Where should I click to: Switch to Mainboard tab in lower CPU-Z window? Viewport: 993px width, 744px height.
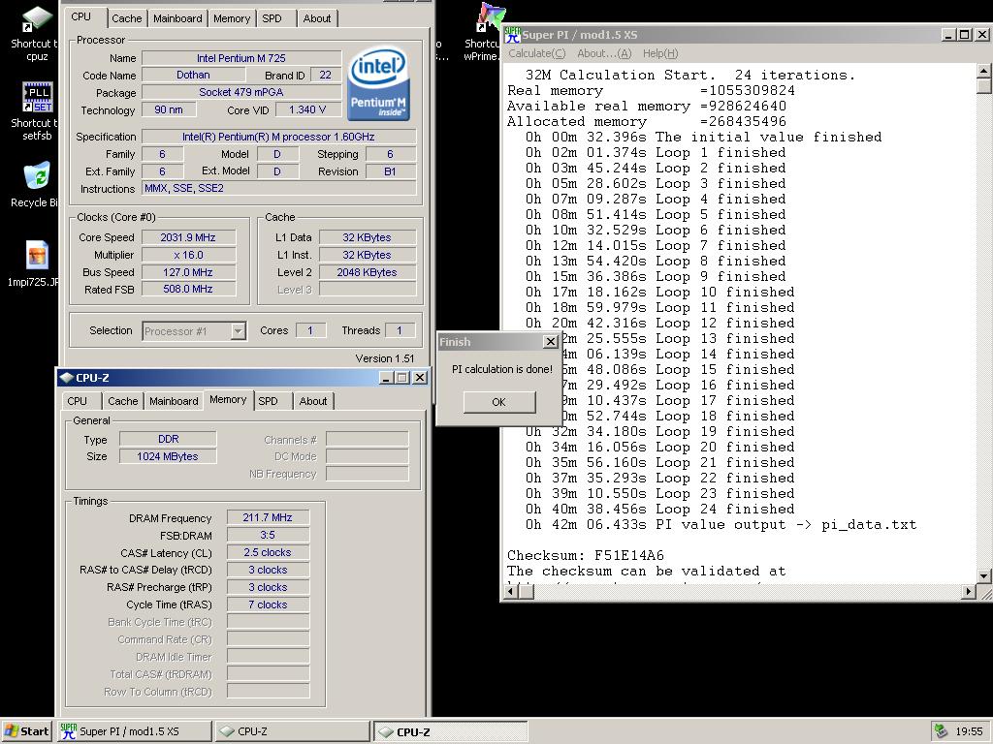(174, 401)
